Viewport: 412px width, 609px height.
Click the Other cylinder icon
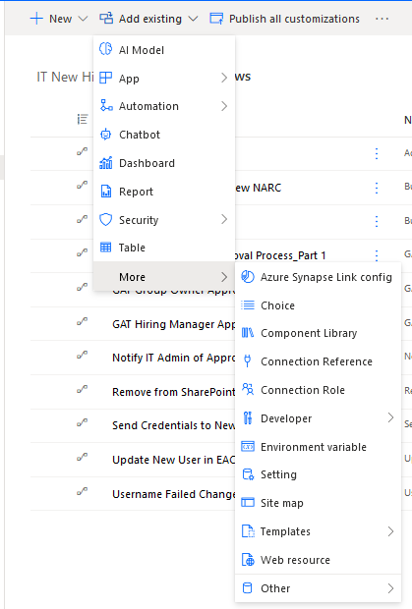pyautogui.click(x=247, y=588)
